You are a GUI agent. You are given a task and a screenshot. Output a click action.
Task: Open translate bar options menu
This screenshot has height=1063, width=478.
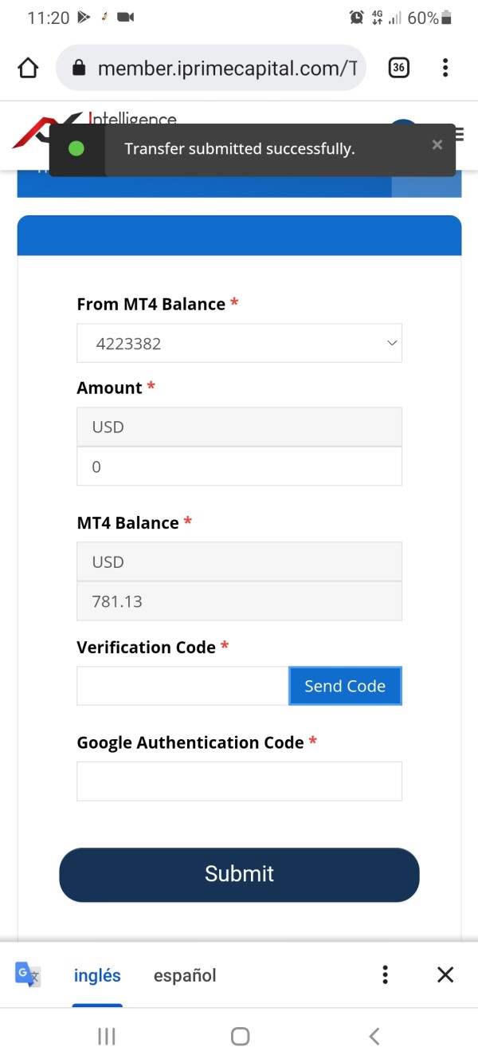point(385,974)
